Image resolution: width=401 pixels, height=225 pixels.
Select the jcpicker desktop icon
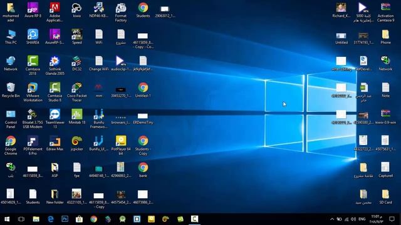[76, 143]
